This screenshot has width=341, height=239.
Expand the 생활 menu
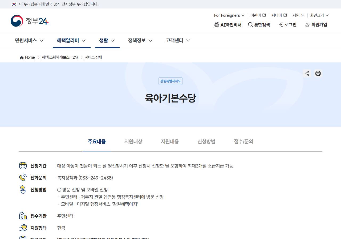click(x=107, y=41)
